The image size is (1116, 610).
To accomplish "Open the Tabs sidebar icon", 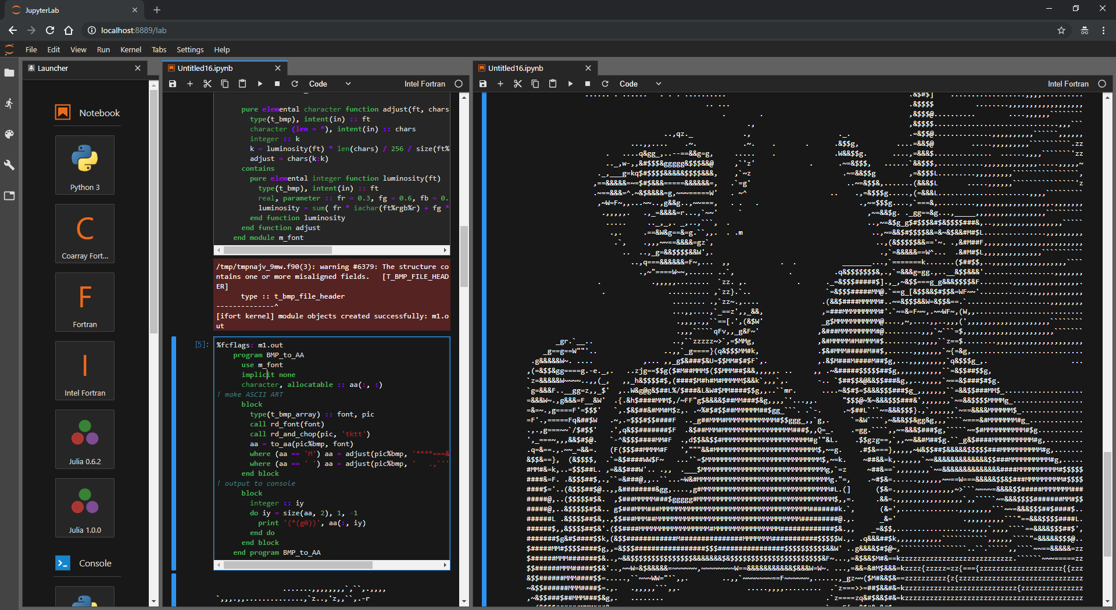I will pyautogui.click(x=9, y=196).
